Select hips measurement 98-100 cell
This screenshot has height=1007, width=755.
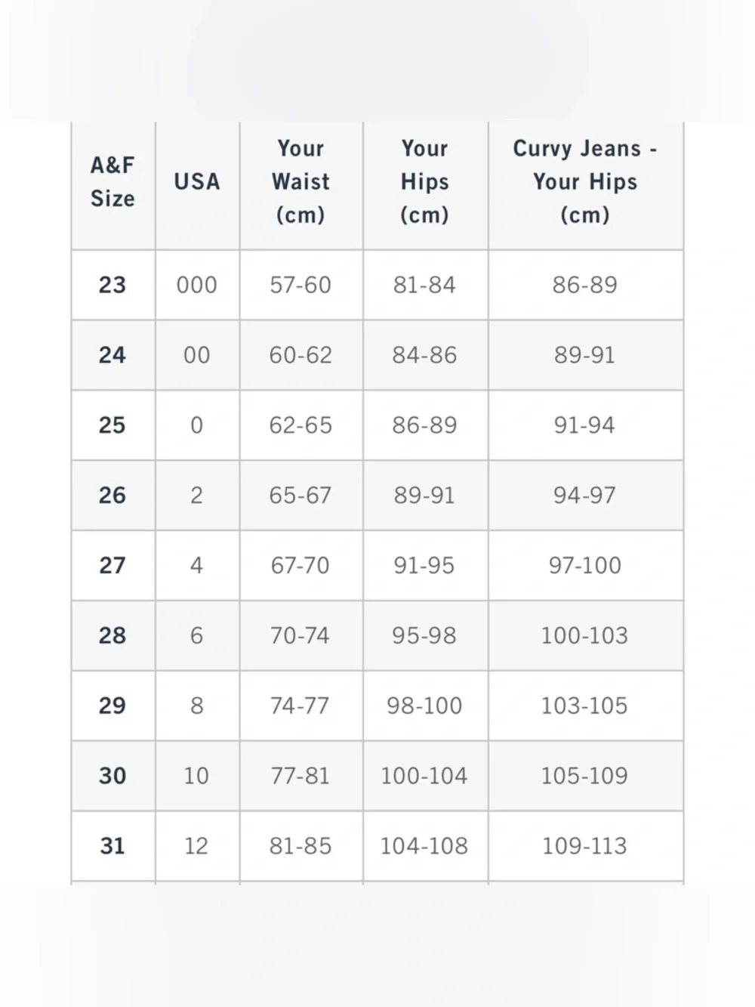pos(424,706)
